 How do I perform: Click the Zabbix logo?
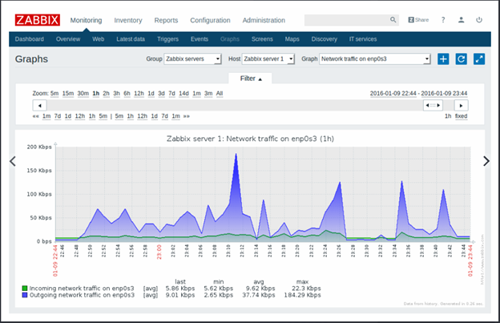(38, 20)
